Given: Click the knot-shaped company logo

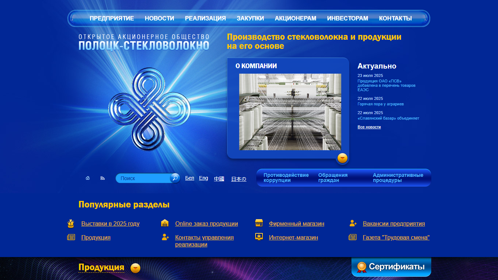Looking at the screenshot, I should [149, 109].
